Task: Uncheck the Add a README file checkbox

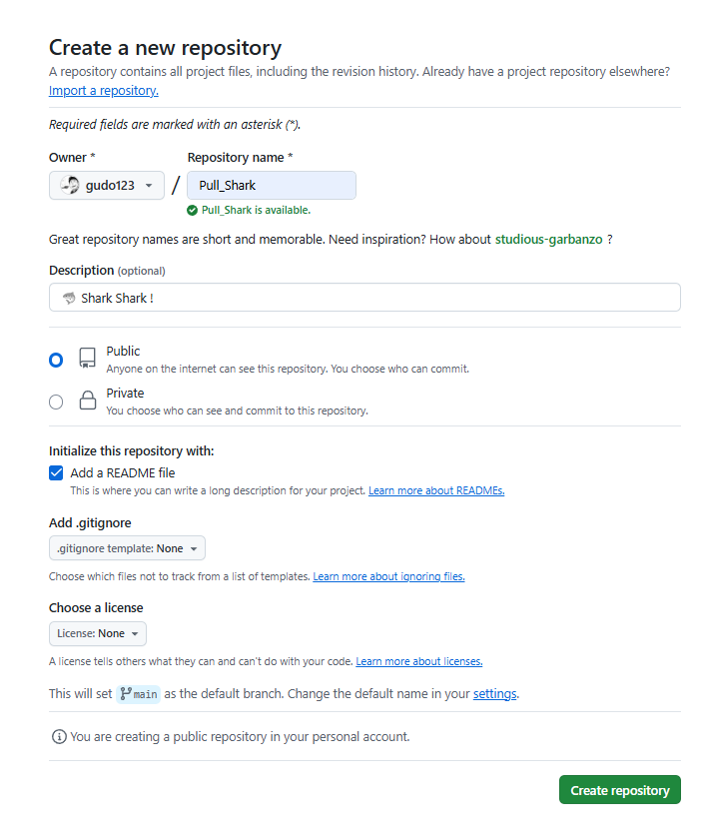Action: [x=56, y=472]
